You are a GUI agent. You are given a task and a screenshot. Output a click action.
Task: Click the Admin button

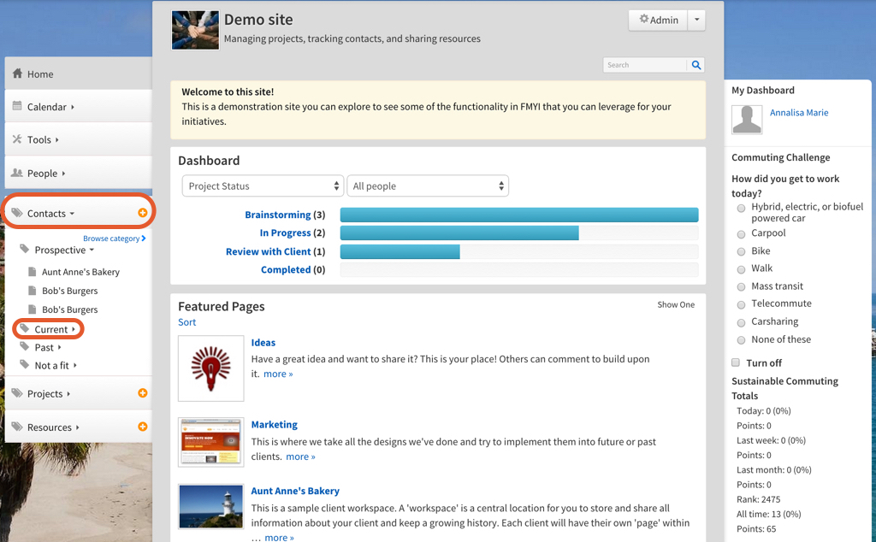click(658, 21)
